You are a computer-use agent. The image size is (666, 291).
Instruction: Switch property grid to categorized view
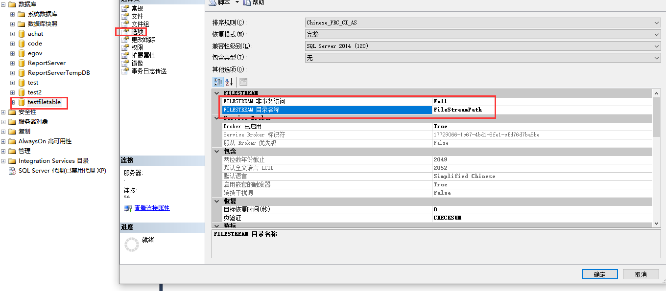(x=217, y=82)
